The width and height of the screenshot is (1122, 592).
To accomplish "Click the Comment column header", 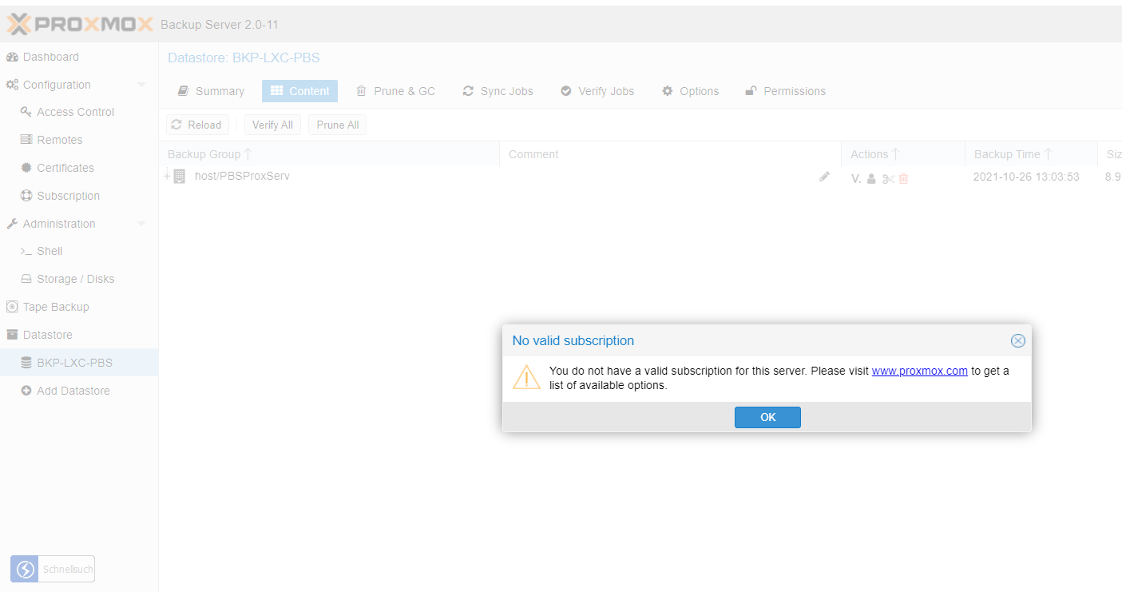I will point(670,154).
